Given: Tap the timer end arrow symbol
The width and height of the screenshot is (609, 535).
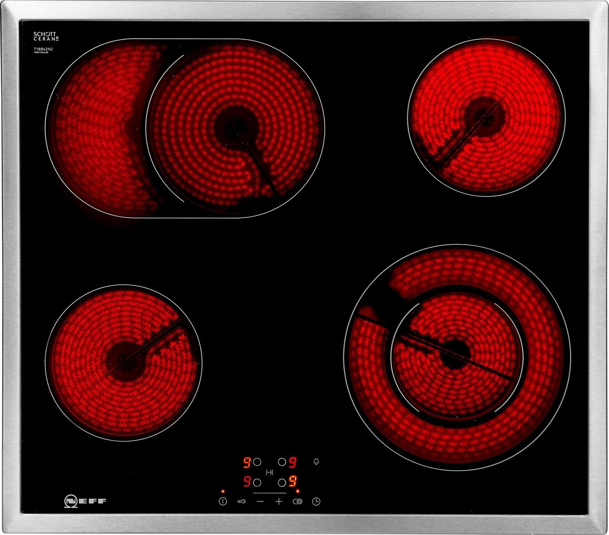Looking at the screenshot, I should click(x=270, y=472).
